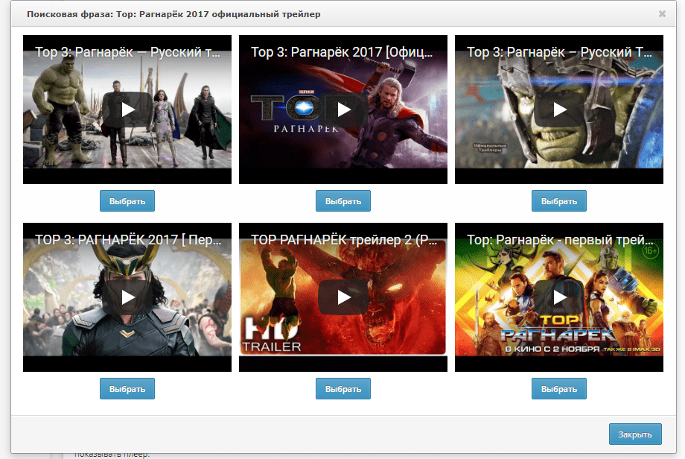Play the 'Тор 3: Рагнарёк — Русский т...' video with Hulk group
Image resolution: width=685 pixels, height=459 pixels.
click(127, 110)
